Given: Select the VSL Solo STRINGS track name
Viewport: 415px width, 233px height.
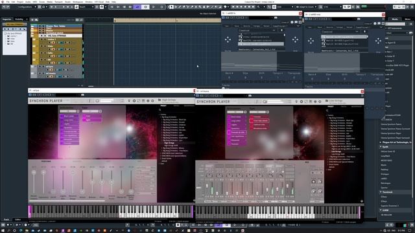Looking at the screenshot, I should (57, 36).
